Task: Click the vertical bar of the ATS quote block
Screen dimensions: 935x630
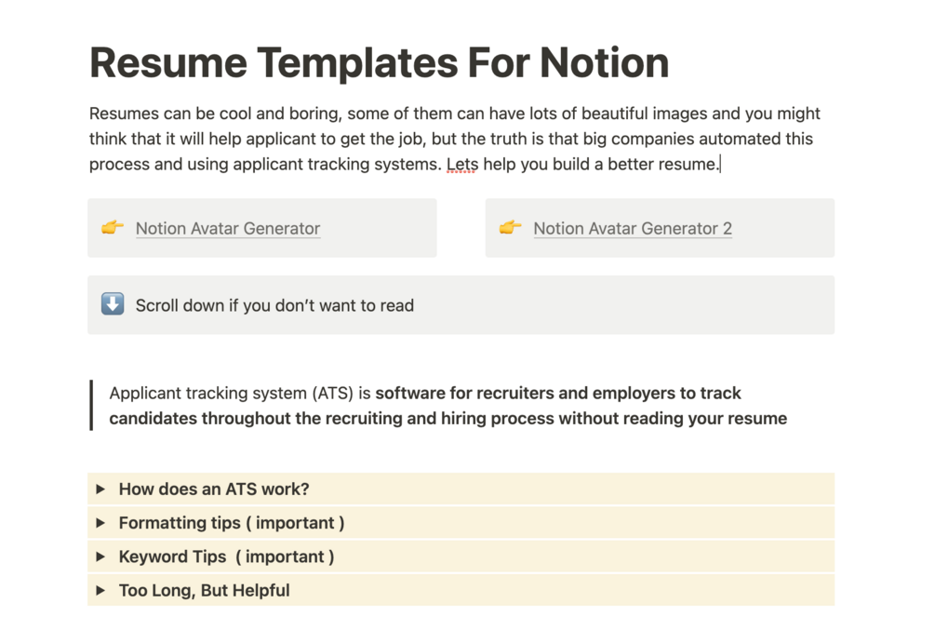Action: [x=91, y=405]
